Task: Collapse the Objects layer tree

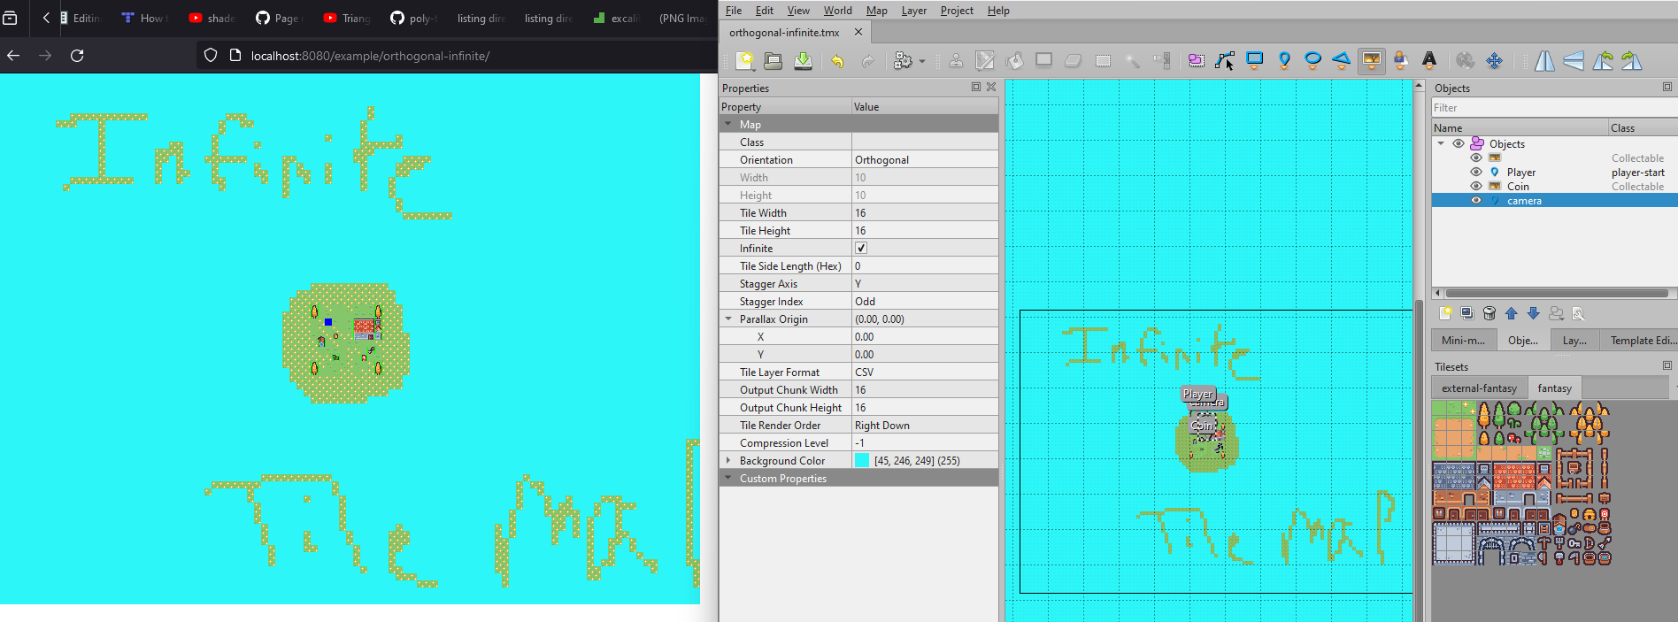Action: pyautogui.click(x=1441, y=143)
